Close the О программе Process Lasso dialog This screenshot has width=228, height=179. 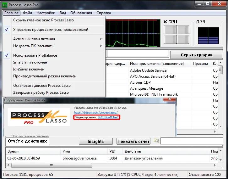click(x=169, y=99)
